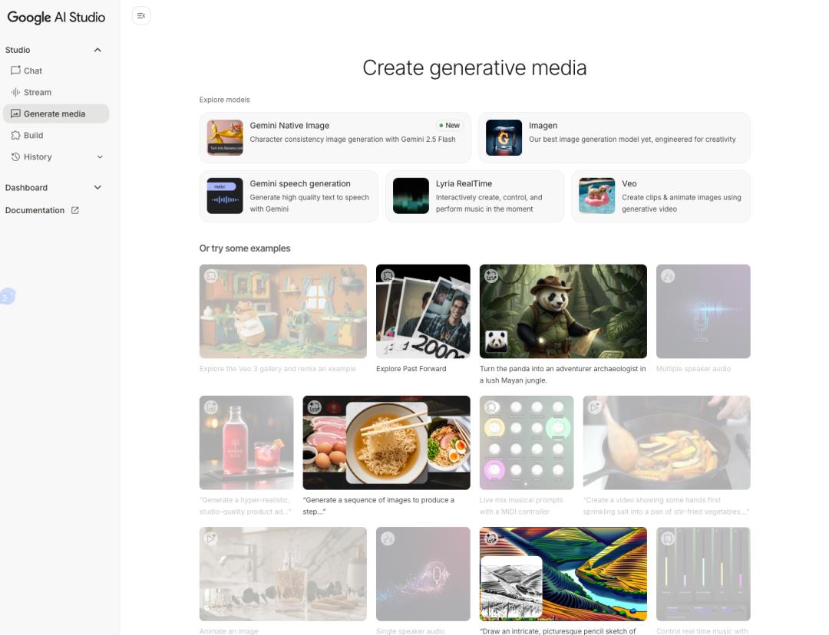Screen dimensions: 829x635
Task: Open the Veo video model card
Action: point(661,196)
